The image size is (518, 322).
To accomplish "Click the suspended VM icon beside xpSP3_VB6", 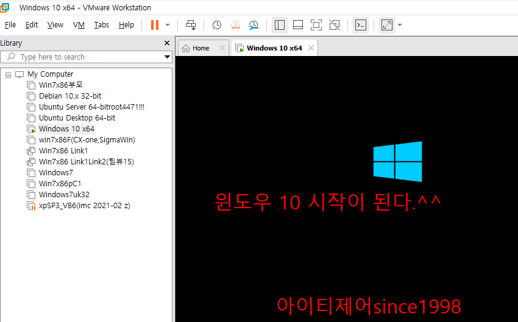I will (31, 206).
